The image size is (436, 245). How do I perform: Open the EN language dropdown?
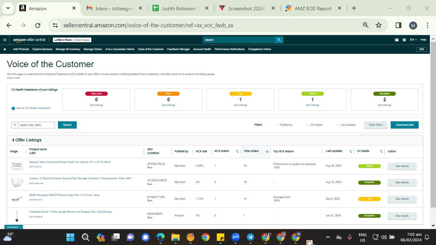coord(413,40)
